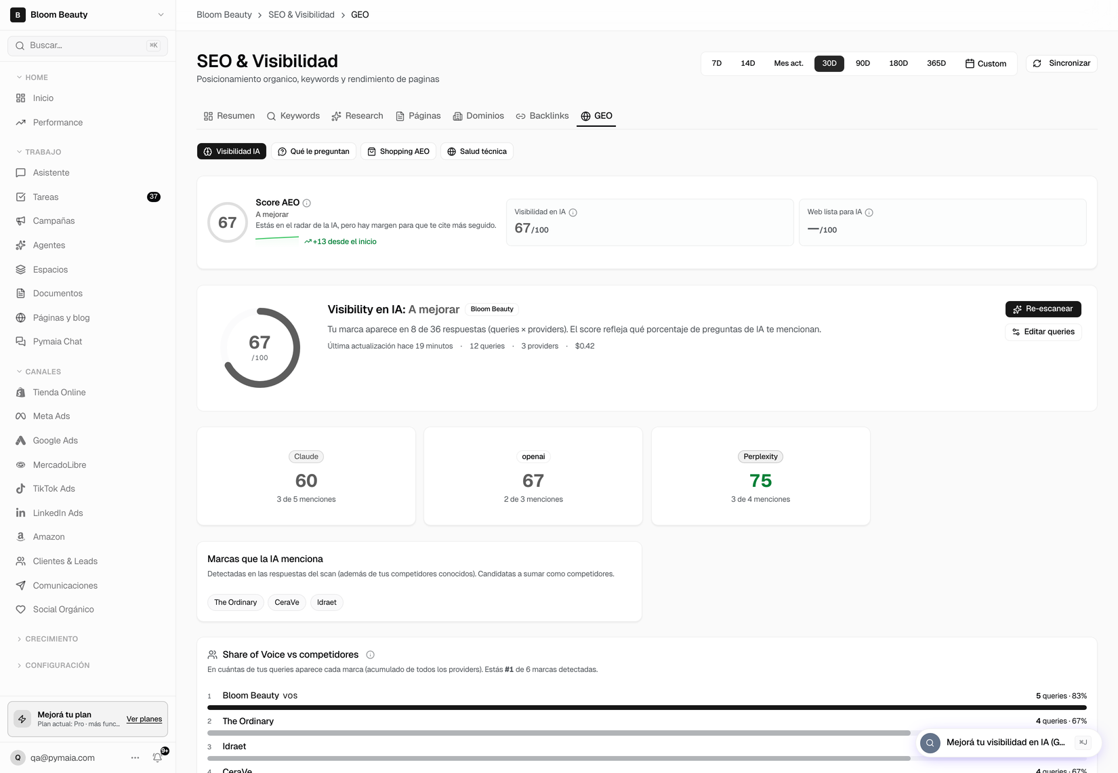Select Shopping AEO sub-view
Viewport: 1118px width, 773px height.
[398, 151]
